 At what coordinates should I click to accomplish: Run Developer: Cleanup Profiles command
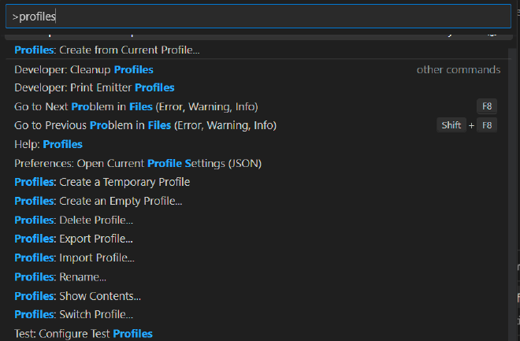[x=84, y=69]
